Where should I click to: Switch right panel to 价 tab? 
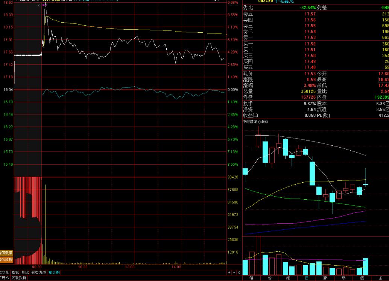point(270,278)
